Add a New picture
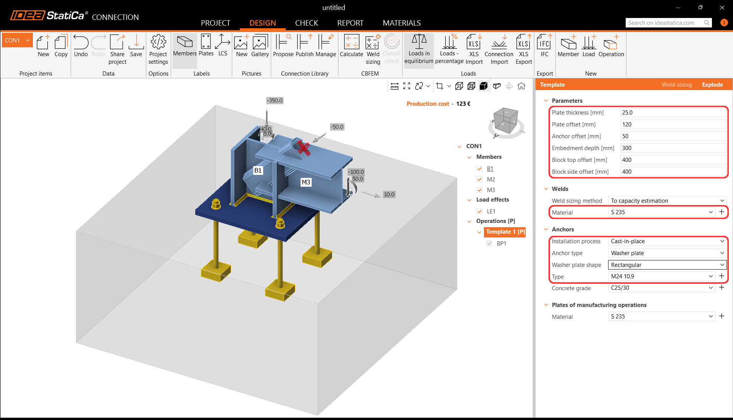 pyautogui.click(x=241, y=46)
